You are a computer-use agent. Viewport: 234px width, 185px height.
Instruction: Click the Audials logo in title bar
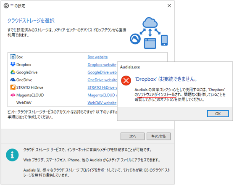click(x=6, y=6)
